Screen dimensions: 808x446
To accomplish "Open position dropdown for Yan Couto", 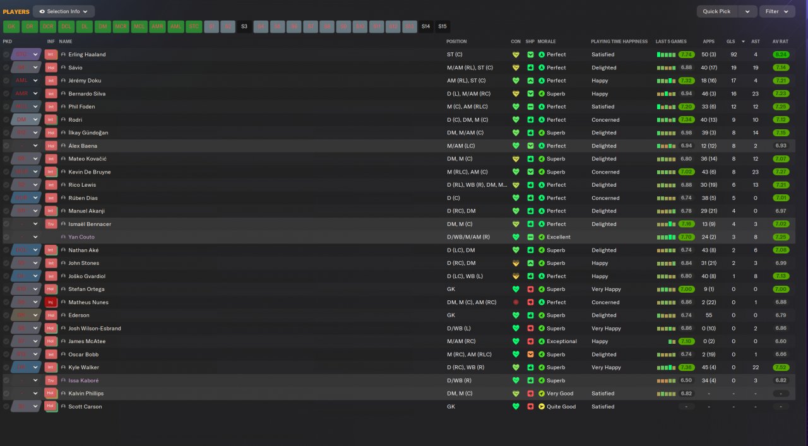I will (x=36, y=237).
